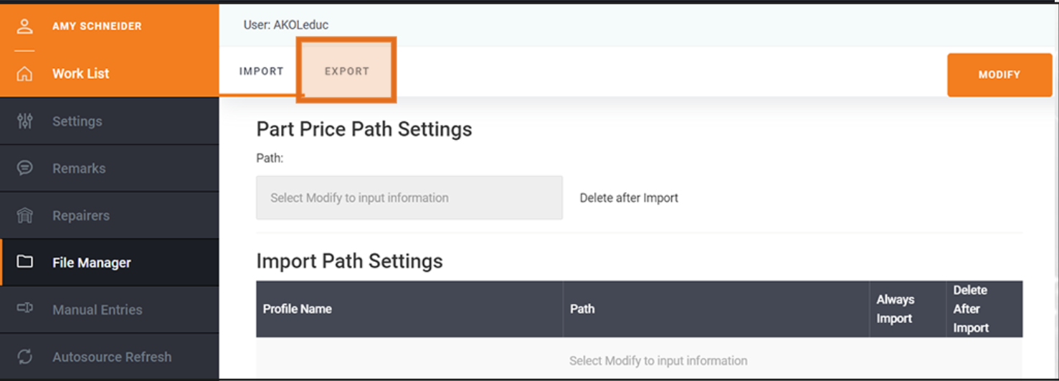Click the user profile icon
Viewport: 1059px width, 381px height.
click(25, 27)
